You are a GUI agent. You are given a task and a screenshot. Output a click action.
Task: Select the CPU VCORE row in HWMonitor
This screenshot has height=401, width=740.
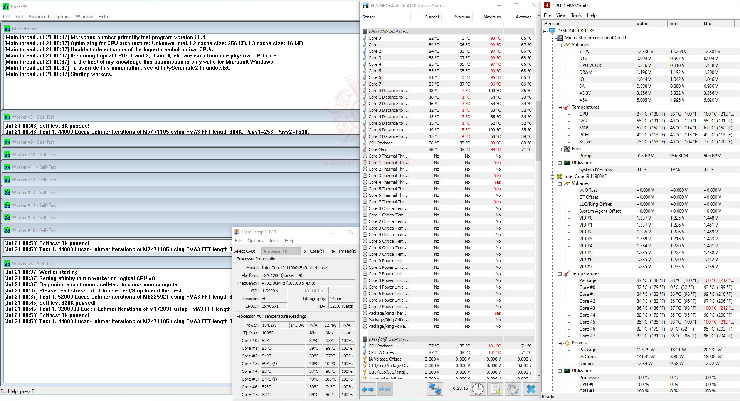point(638,65)
